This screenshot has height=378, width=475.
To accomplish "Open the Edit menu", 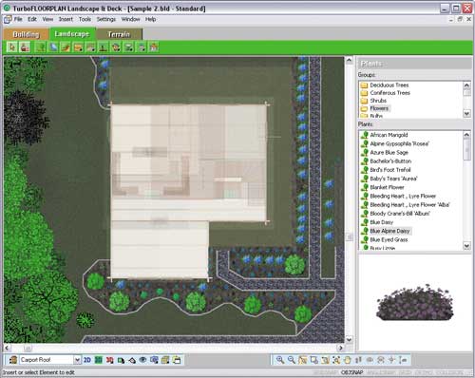I will tap(32, 19).
